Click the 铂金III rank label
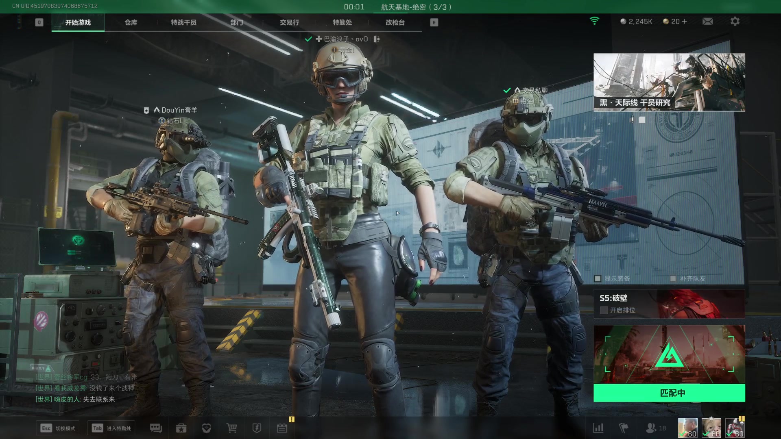Image resolution: width=781 pixels, height=439 pixels. (x=526, y=101)
